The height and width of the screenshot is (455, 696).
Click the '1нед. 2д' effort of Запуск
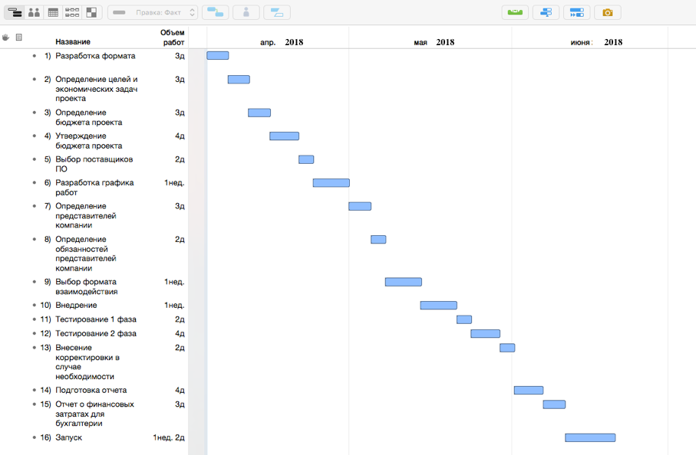(169, 437)
